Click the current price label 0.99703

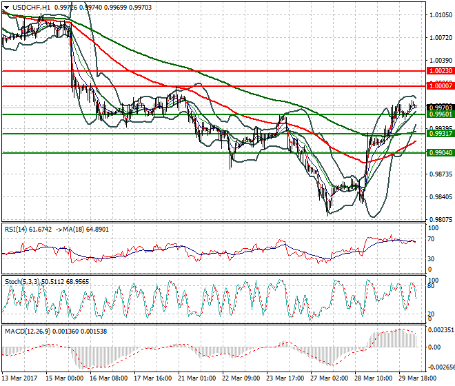click(441, 108)
